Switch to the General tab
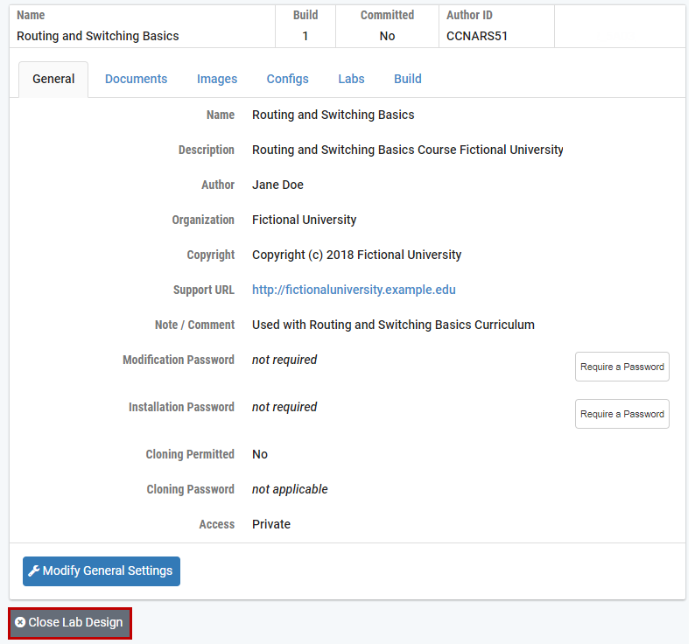695x644 pixels. click(x=53, y=79)
